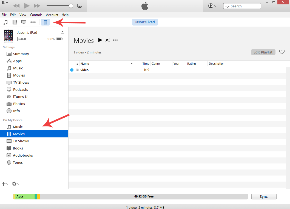Shuffle the Movies playlist
Viewport: 290px width, 209px height.
pos(107,40)
